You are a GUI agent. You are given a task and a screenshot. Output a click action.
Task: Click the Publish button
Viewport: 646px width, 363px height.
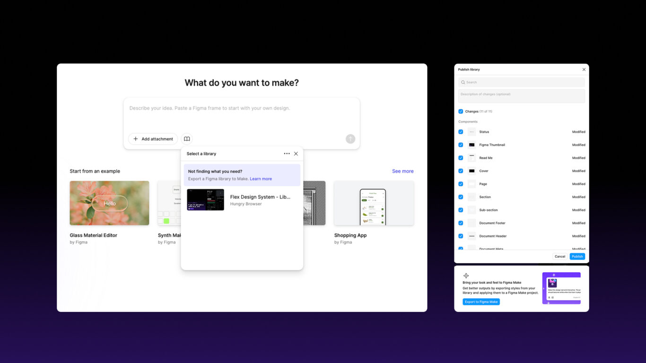click(x=577, y=256)
